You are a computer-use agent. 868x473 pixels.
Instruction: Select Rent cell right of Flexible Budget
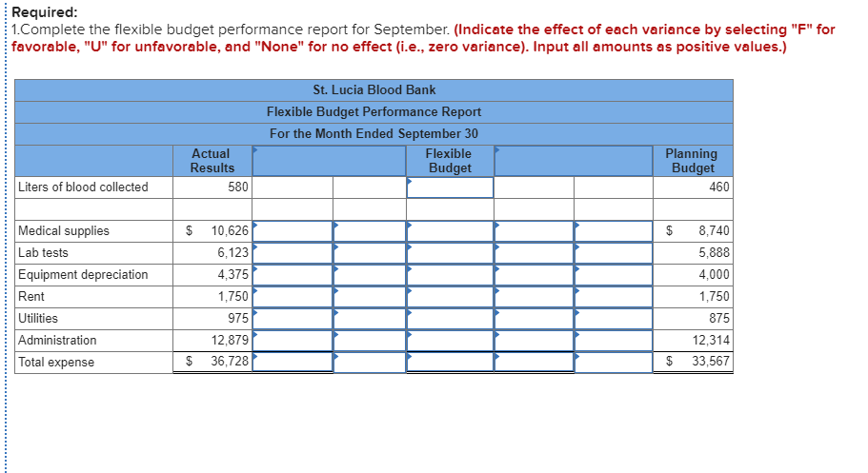534,297
